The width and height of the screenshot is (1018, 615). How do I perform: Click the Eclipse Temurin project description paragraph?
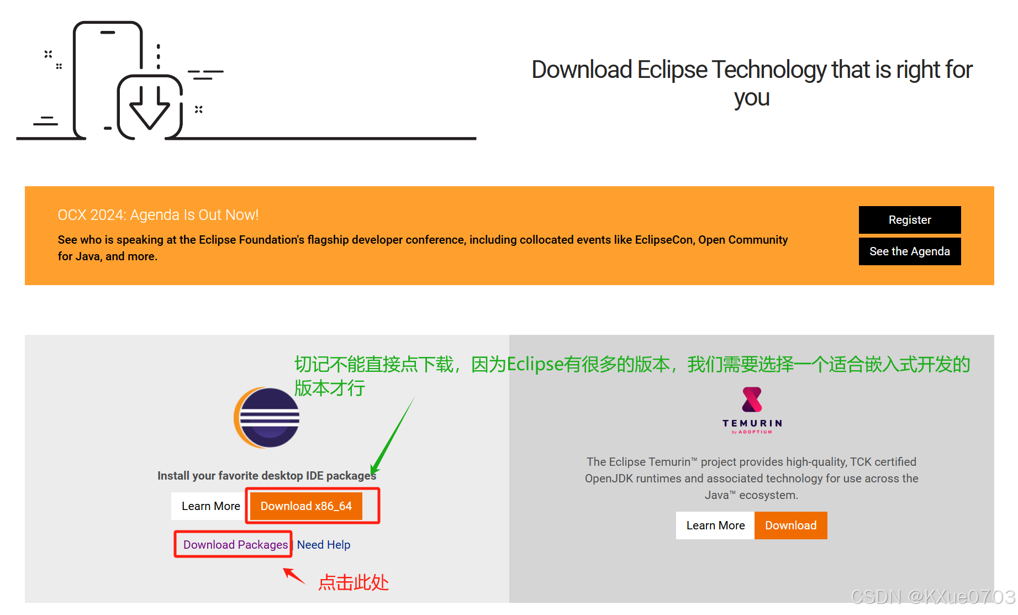coord(752,479)
